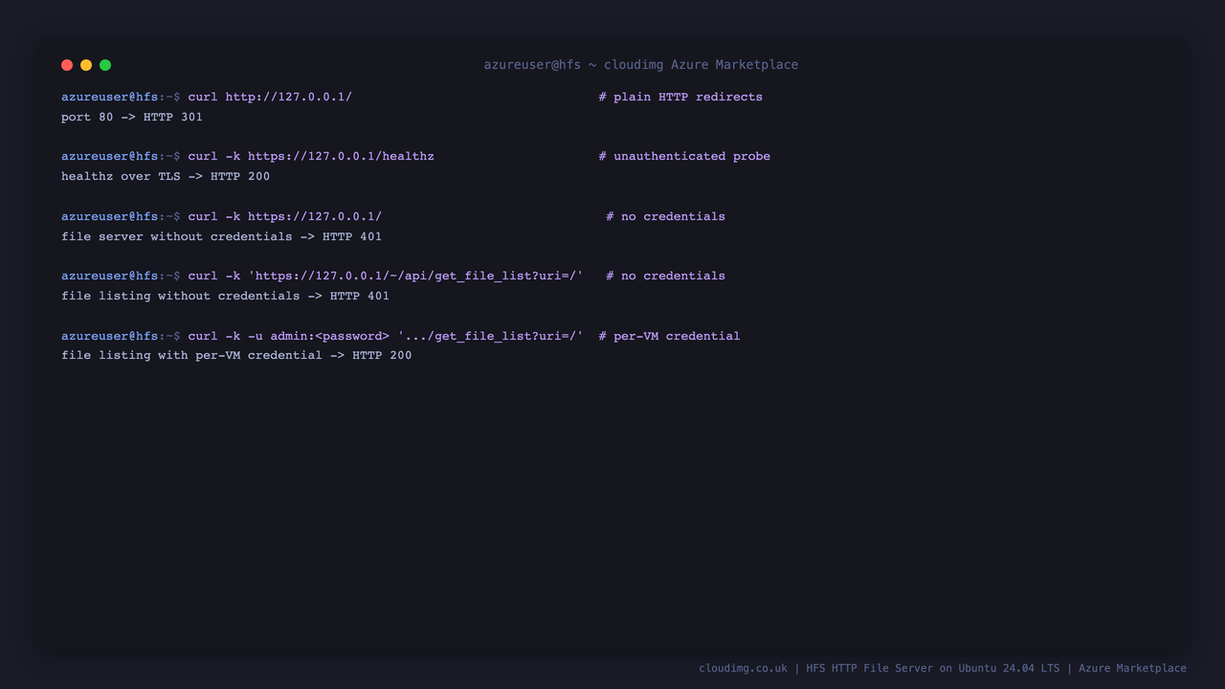Viewport: 1225px width, 689px height.
Task: Click the red close window dot
Action: tap(67, 65)
